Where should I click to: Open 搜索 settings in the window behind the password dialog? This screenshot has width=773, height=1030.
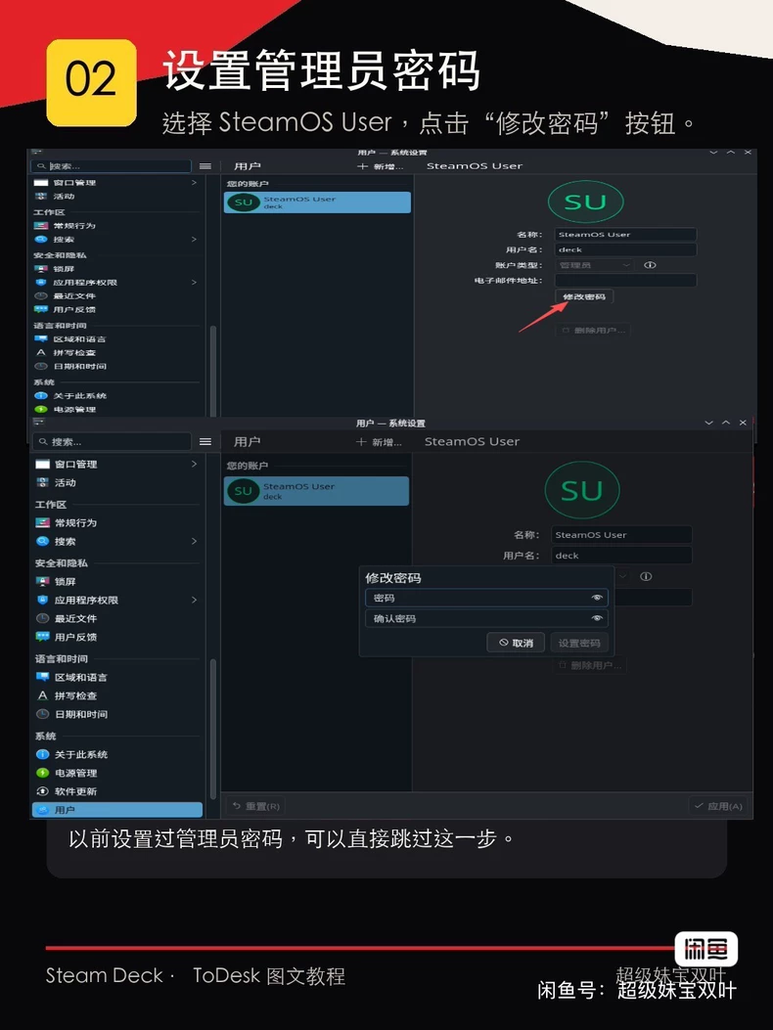116,541
